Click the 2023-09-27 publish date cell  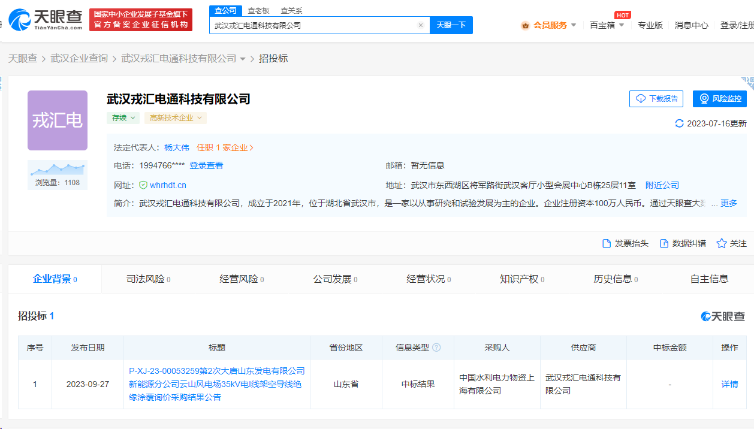[x=88, y=384]
